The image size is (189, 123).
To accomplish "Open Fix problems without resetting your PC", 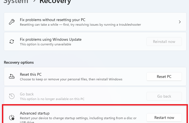I will (x=95, y=22).
